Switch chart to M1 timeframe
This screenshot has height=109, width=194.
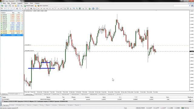(38, 8)
